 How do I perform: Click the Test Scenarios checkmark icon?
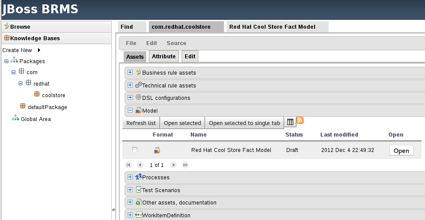coord(139,189)
